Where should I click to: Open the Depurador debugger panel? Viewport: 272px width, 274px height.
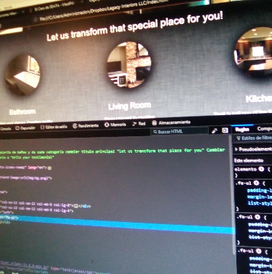(25, 128)
